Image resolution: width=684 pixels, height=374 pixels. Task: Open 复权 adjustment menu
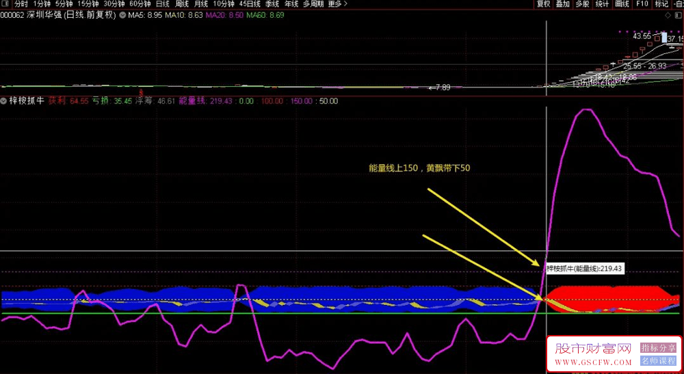pyautogui.click(x=544, y=4)
